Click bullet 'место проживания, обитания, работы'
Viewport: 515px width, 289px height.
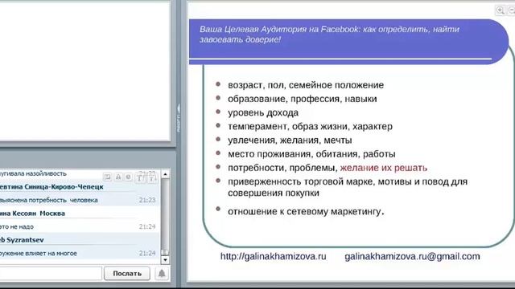pos(311,154)
